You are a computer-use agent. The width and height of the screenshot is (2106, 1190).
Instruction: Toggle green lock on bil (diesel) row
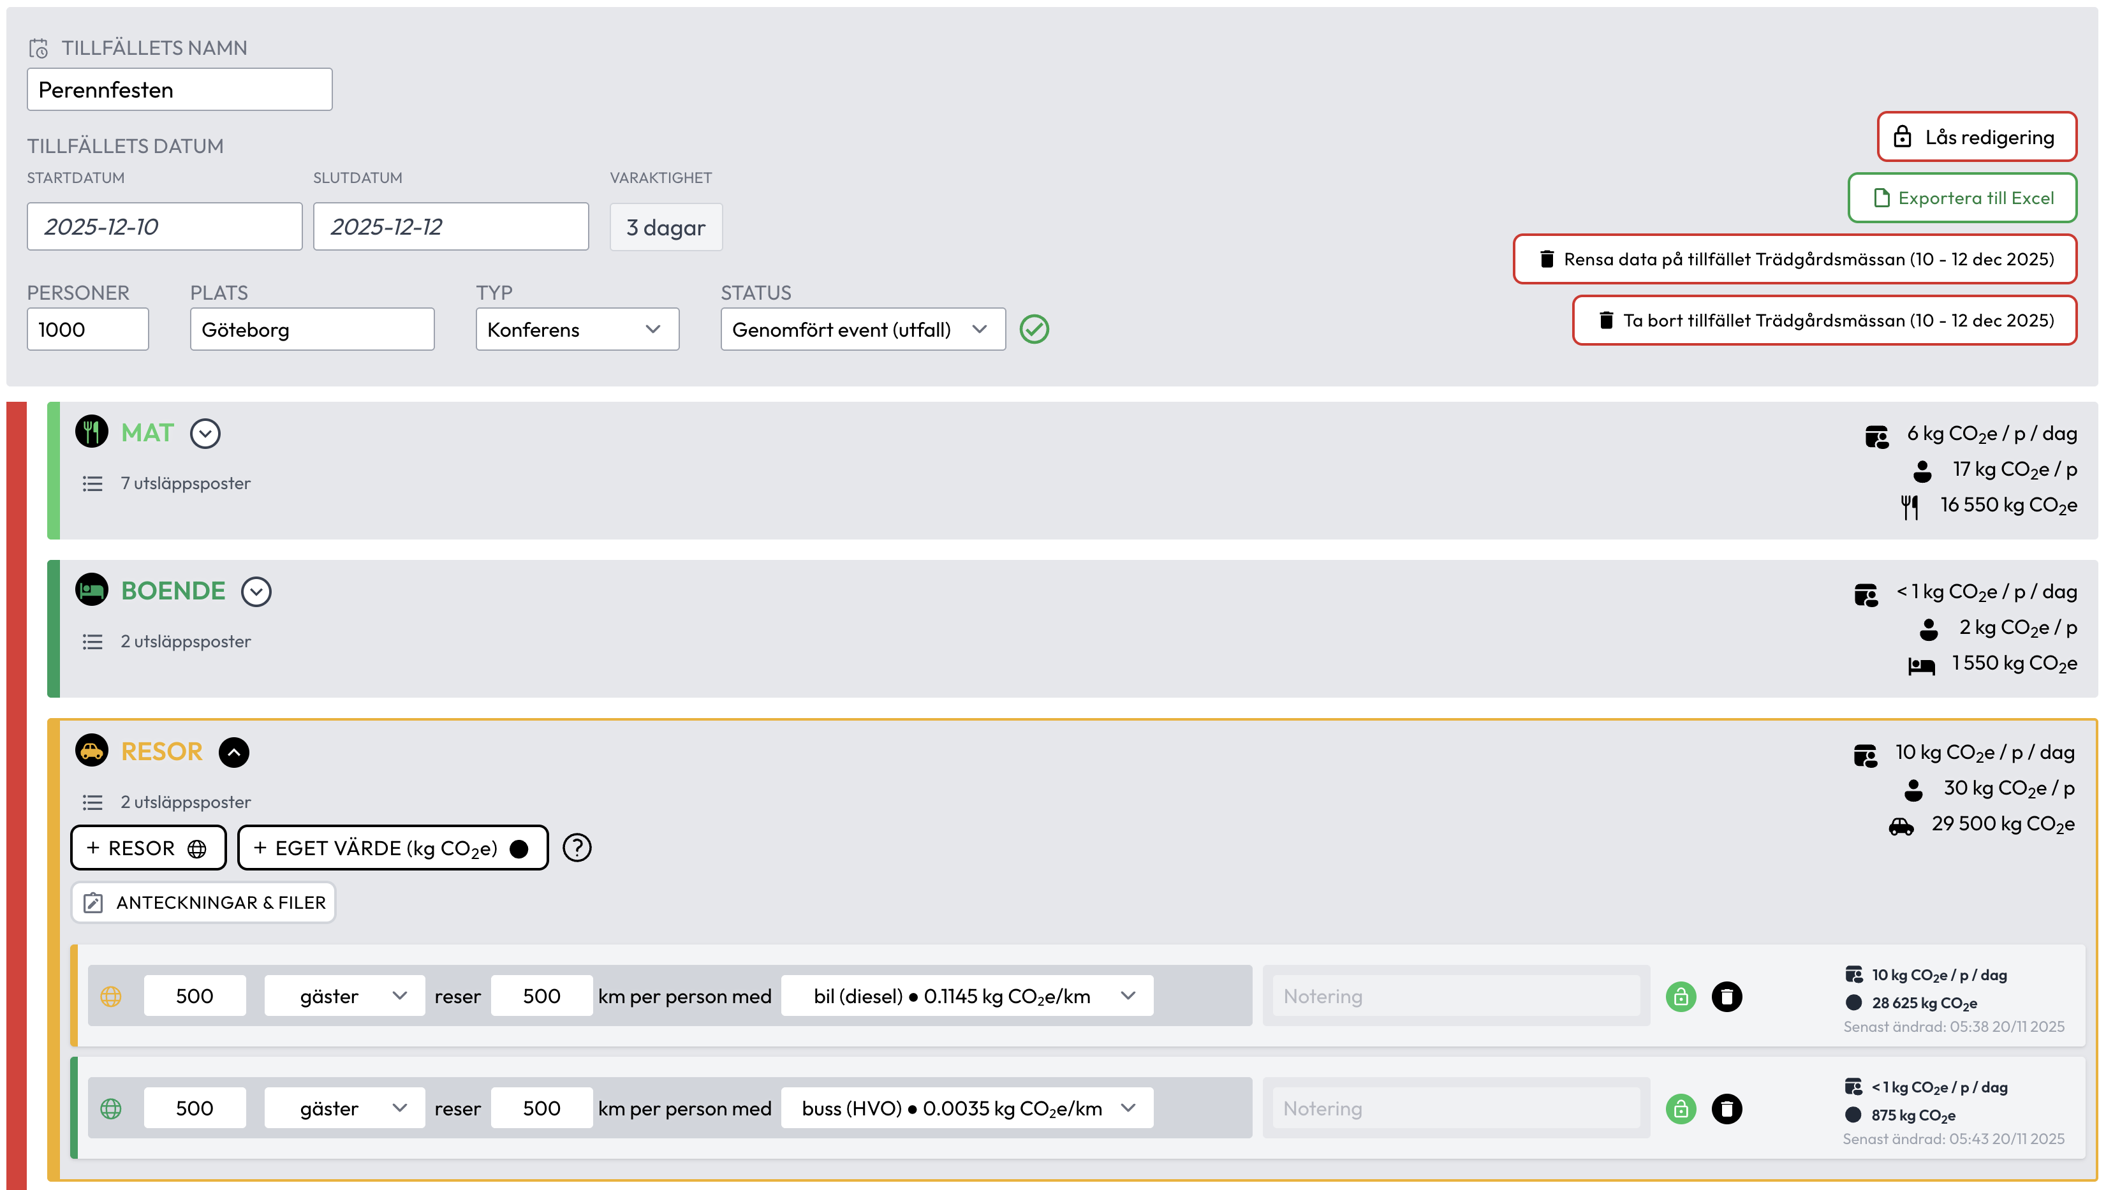point(1680,996)
